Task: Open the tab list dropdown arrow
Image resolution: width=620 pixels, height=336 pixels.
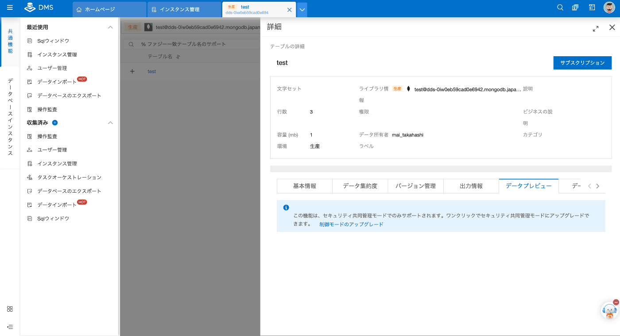Action: coord(302,10)
